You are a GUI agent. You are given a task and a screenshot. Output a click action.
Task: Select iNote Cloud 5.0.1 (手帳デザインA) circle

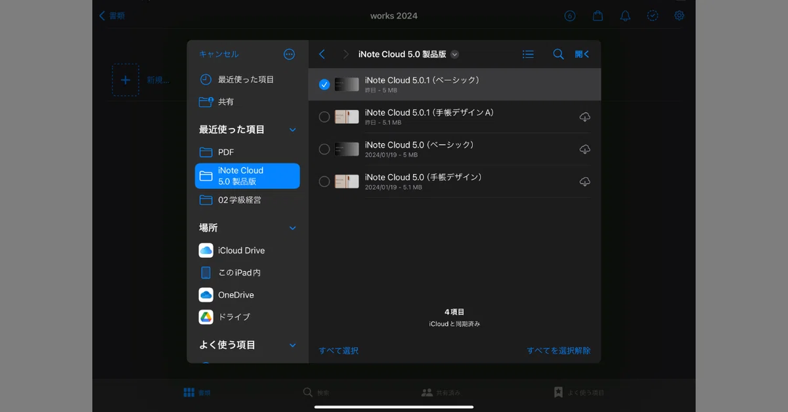324,117
